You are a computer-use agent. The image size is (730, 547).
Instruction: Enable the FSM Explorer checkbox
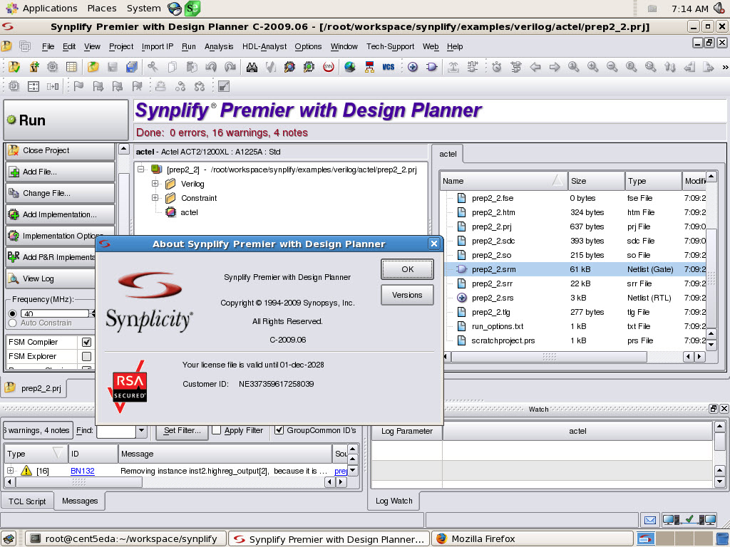pos(86,356)
